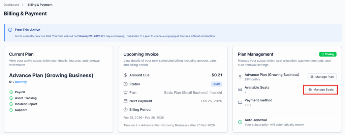Click the Billing & Payment breadcrumb
This screenshot has width=345, height=135.
pyautogui.click(x=40, y=5)
